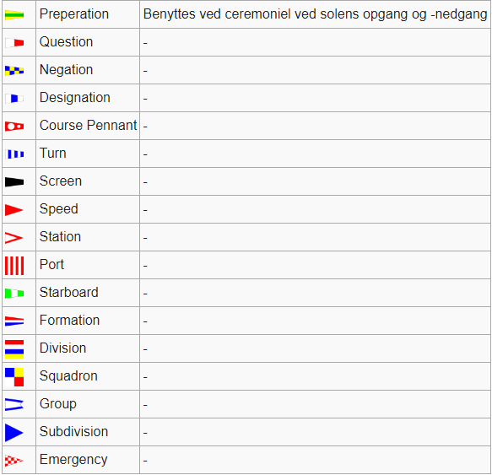Click the Preperation flag icon
This screenshot has width=492, height=475.
pyautogui.click(x=14, y=14)
